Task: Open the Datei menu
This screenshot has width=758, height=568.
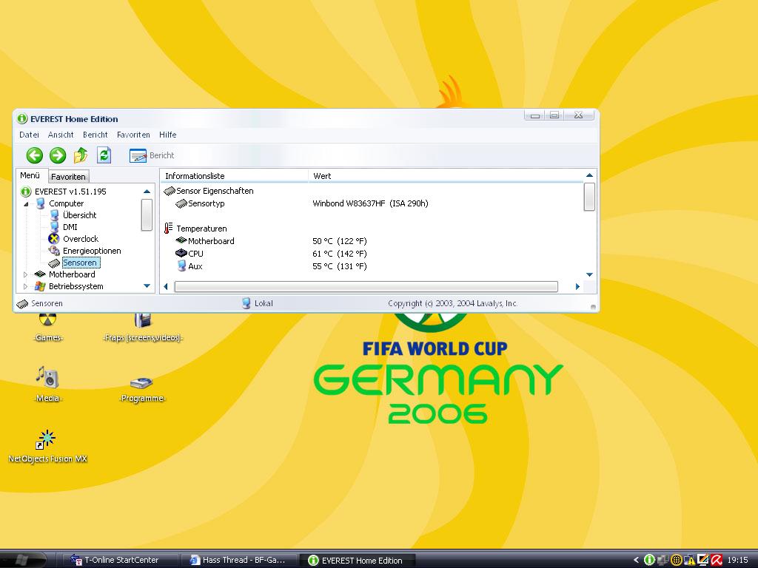Action: pos(29,135)
